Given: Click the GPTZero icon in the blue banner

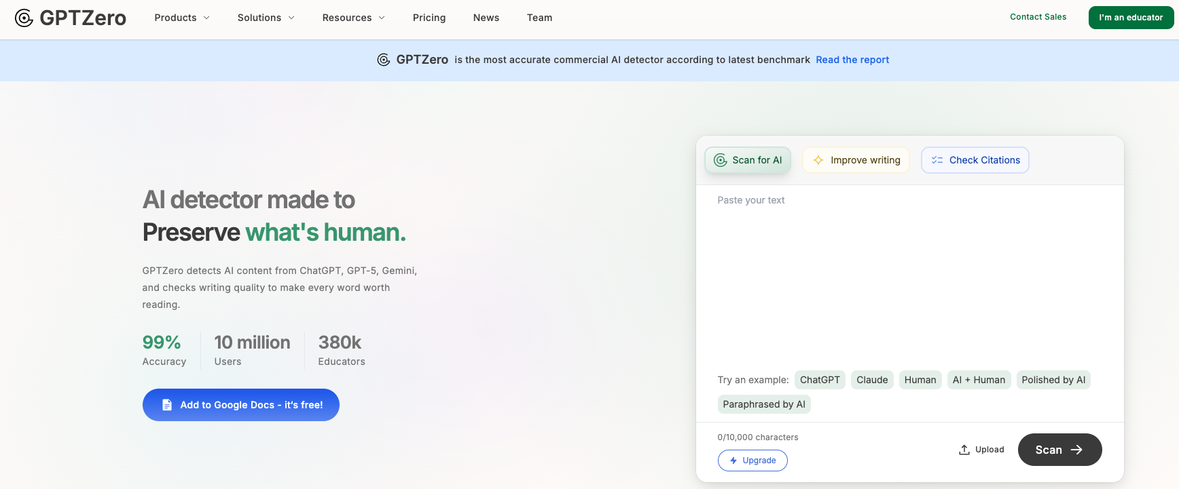Looking at the screenshot, I should click(x=384, y=60).
